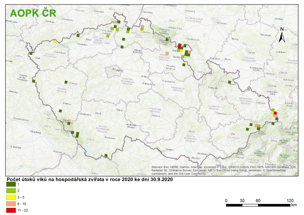Click the legend title about wolf attacks
Image resolution: width=304 pixels, height=215 pixels.
[90, 179]
